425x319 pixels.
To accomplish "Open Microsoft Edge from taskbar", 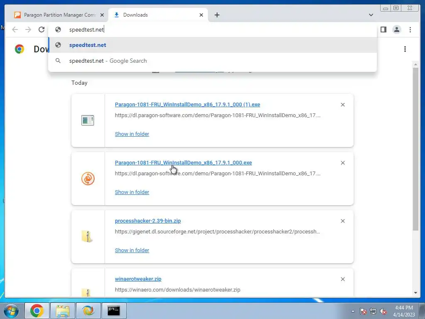I will click(88, 311).
